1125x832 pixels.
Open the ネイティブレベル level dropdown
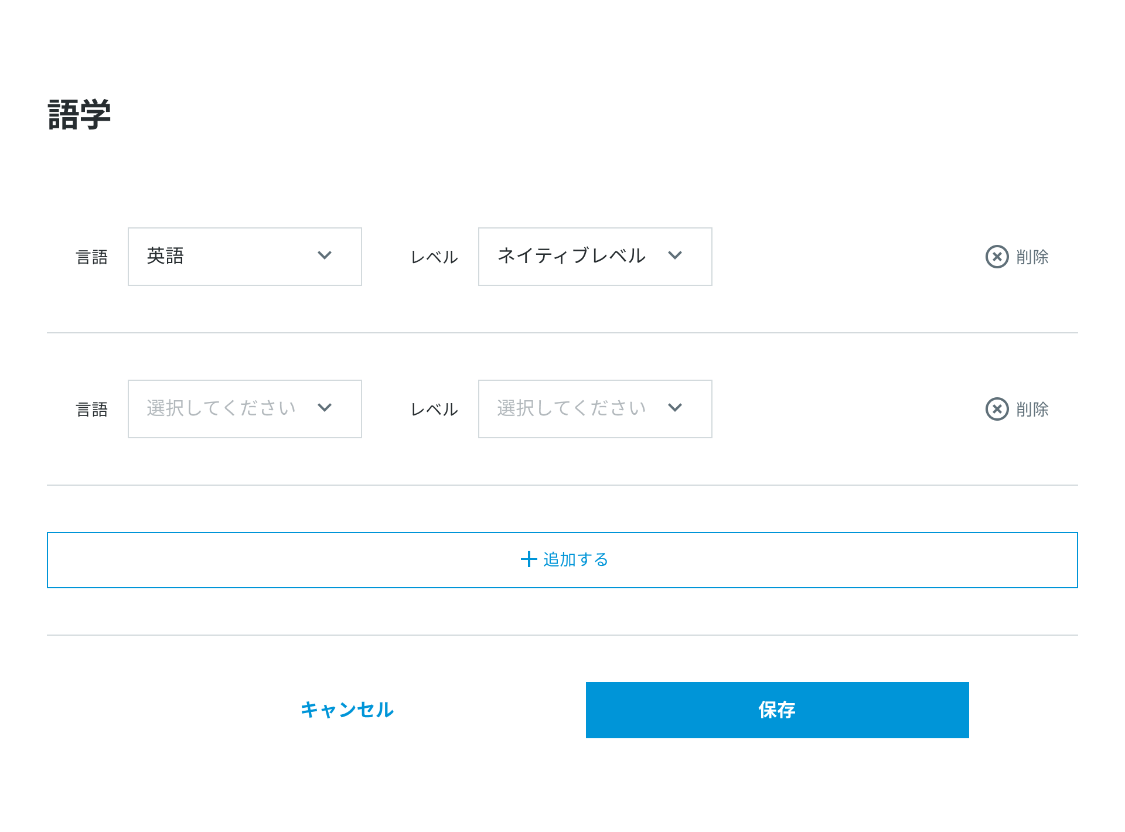(x=595, y=257)
